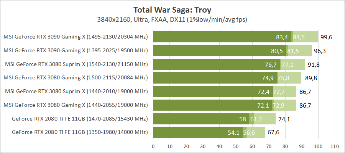345x153 pixels.
Task: Click the 67,6 average fps value
Action: tap(273, 133)
